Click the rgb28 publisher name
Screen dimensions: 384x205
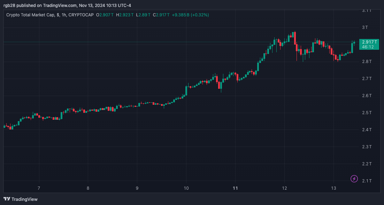click(10, 5)
